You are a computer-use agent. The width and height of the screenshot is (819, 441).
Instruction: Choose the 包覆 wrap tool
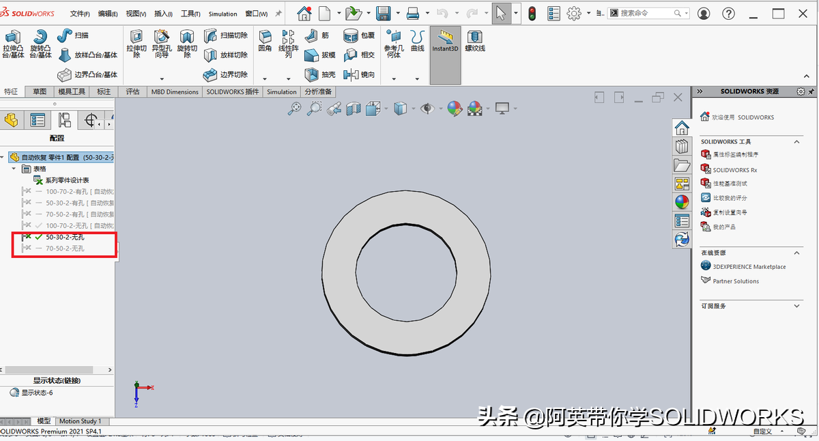(x=360, y=35)
